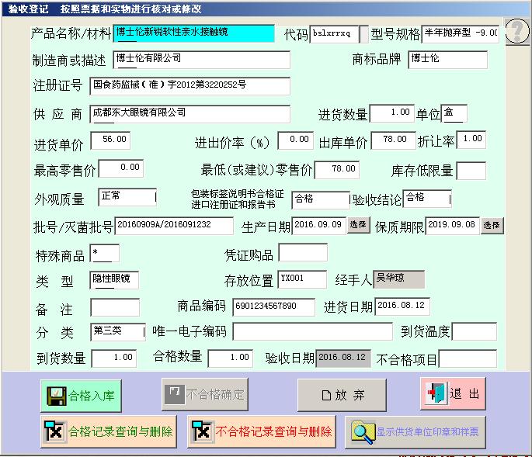Click the magnifier icon on 显示供货单位印章和样票

(x=363, y=431)
